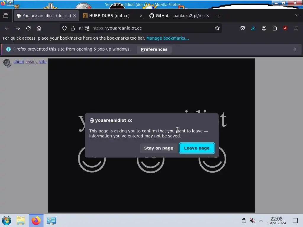Viewport: 303px width, 227px height.
Task: Open the Firefox account icon
Action: pyautogui.click(x=264, y=28)
